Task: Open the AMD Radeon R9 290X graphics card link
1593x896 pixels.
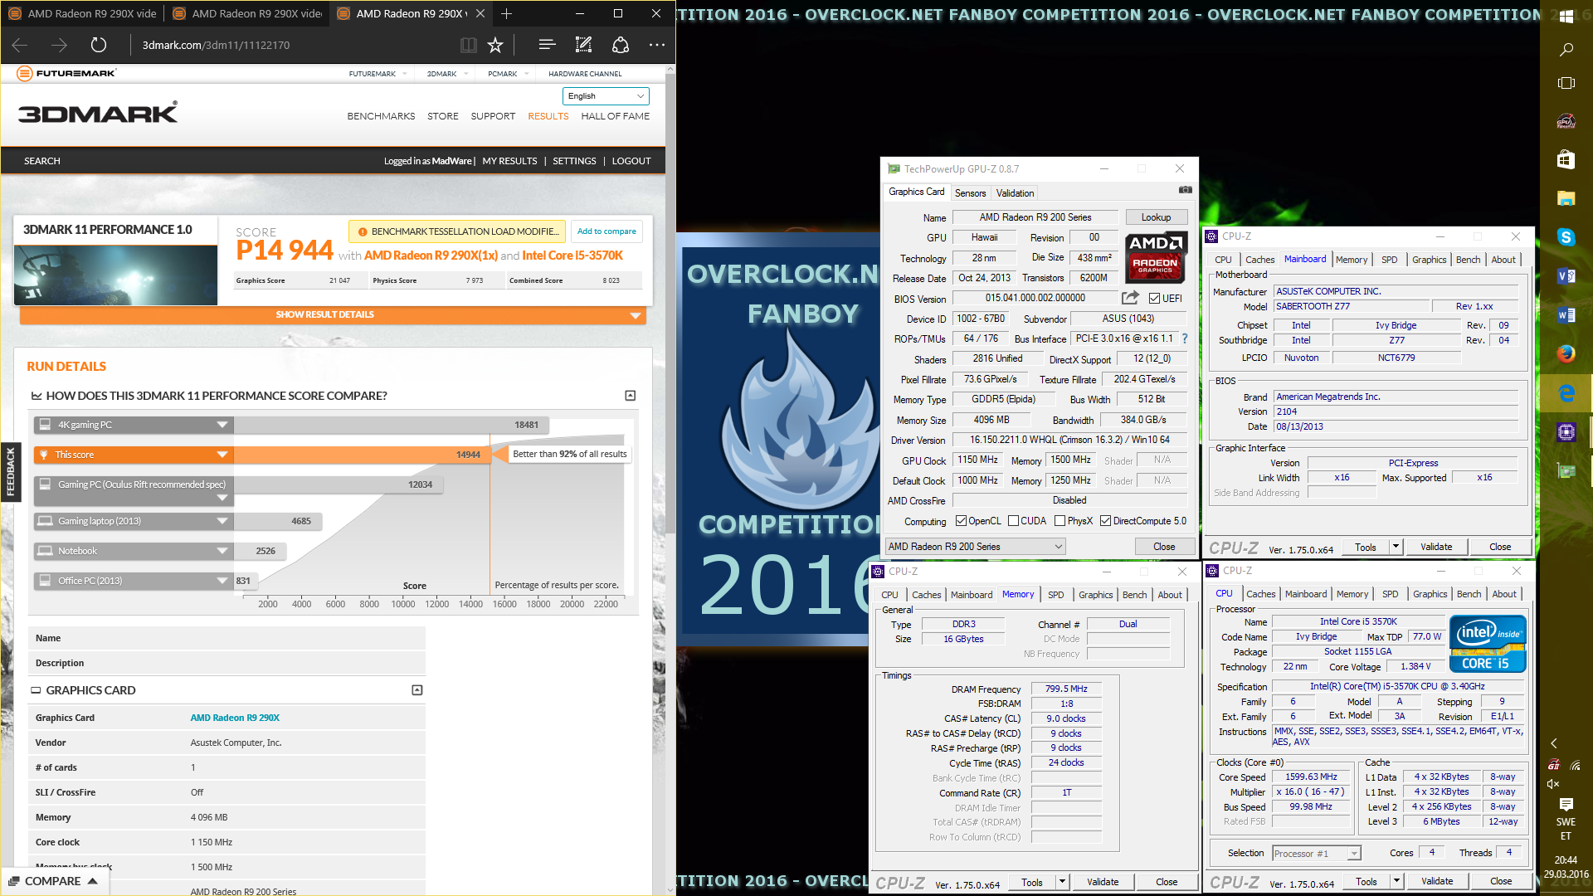Action: click(235, 718)
